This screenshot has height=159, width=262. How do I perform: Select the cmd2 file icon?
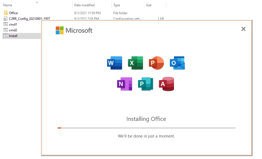pos(6,30)
